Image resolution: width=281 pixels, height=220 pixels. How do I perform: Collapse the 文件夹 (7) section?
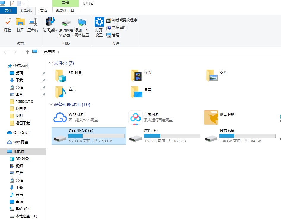coord(51,63)
